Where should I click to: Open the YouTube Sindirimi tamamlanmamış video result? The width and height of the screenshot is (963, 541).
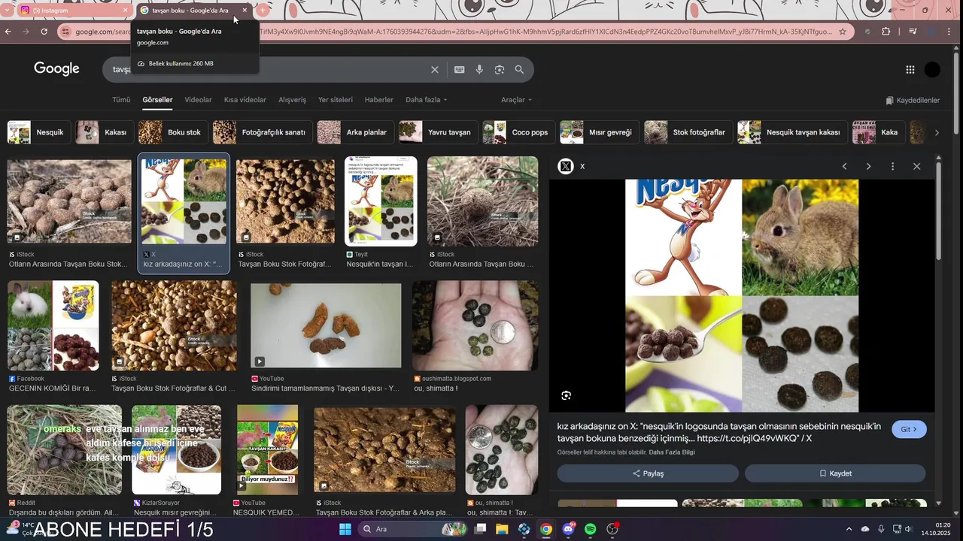326,325
